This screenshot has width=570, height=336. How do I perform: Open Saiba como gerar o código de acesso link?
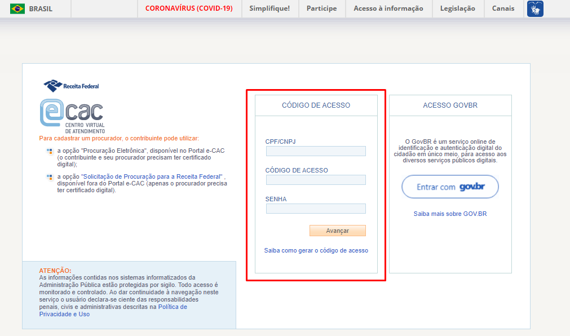point(316,250)
